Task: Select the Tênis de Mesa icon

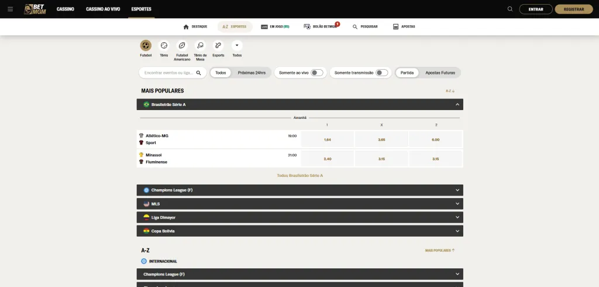Action: point(200,46)
